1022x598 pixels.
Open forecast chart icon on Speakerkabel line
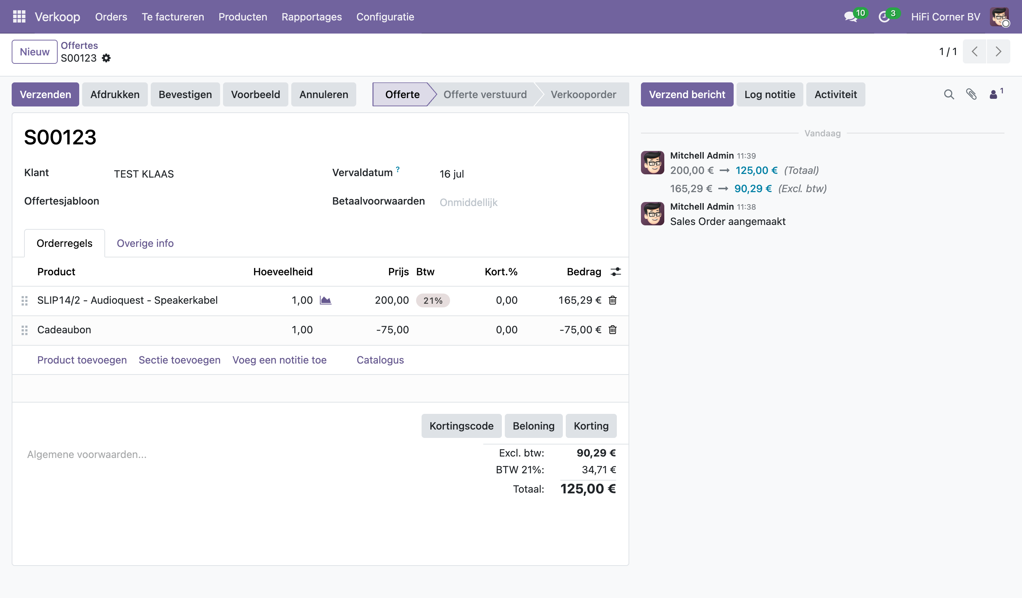(325, 300)
